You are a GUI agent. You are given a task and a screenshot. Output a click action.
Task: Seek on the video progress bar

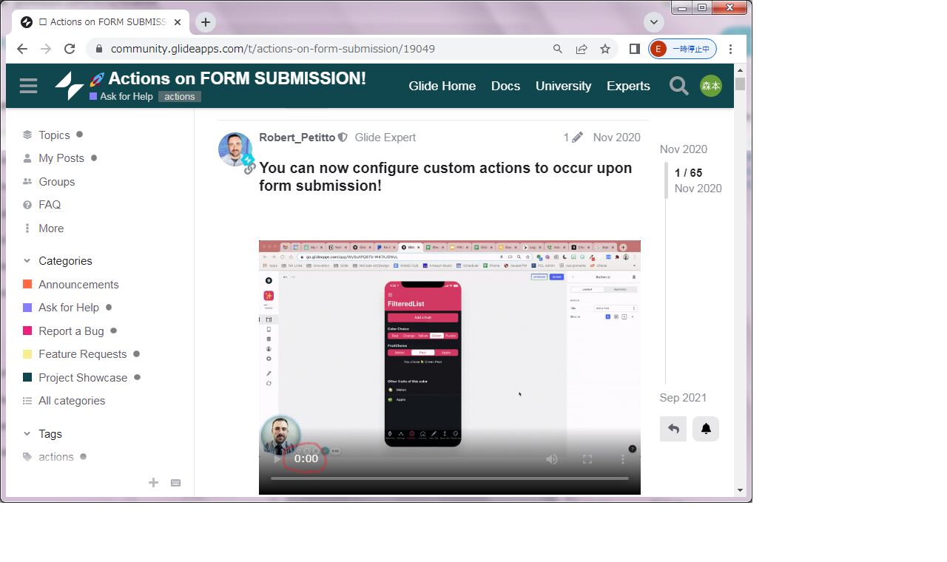click(450, 478)
